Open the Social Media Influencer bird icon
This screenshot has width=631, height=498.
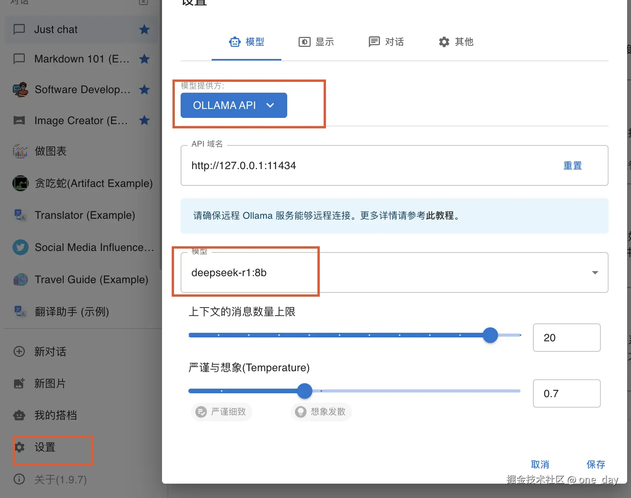click(21, 247)
